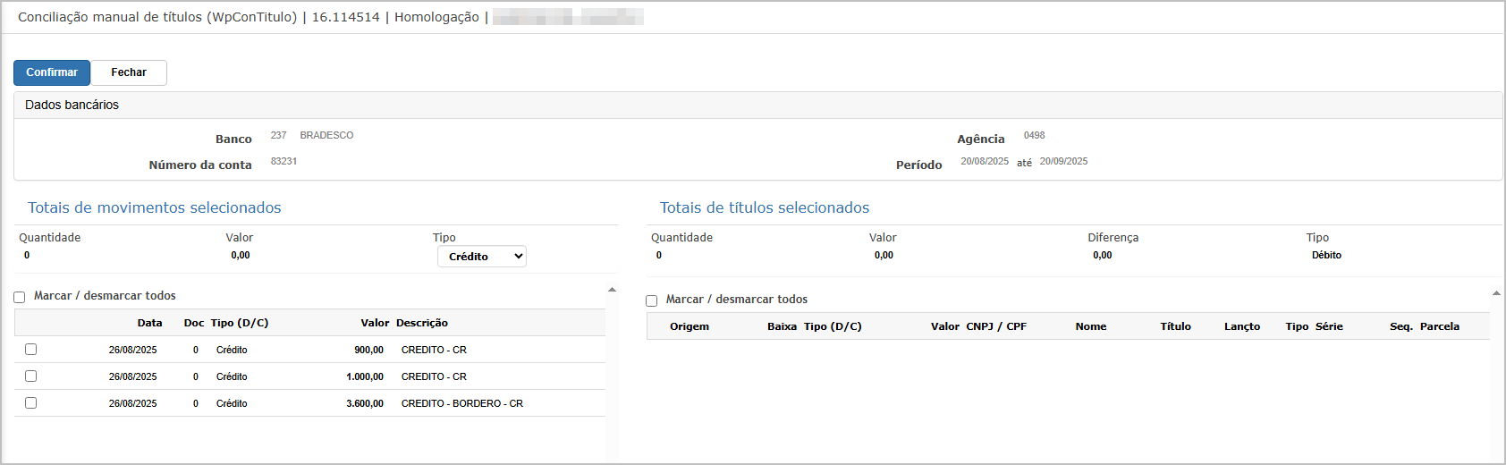
Task: Check the 900,00 CREDITO - CR row checkbox
Action: click(31, 350)
